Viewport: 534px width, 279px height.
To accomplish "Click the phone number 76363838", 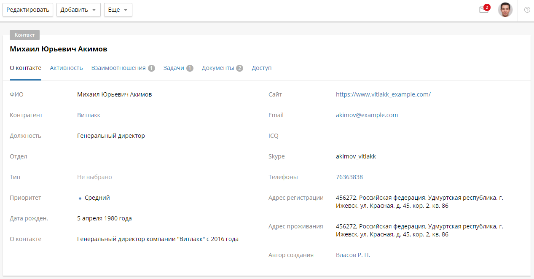I will tap(349, 177).
